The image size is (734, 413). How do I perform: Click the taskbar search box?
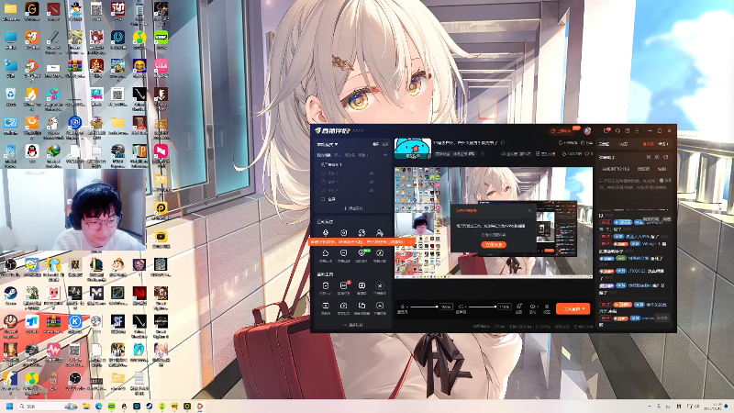click(x=47, y=406)
